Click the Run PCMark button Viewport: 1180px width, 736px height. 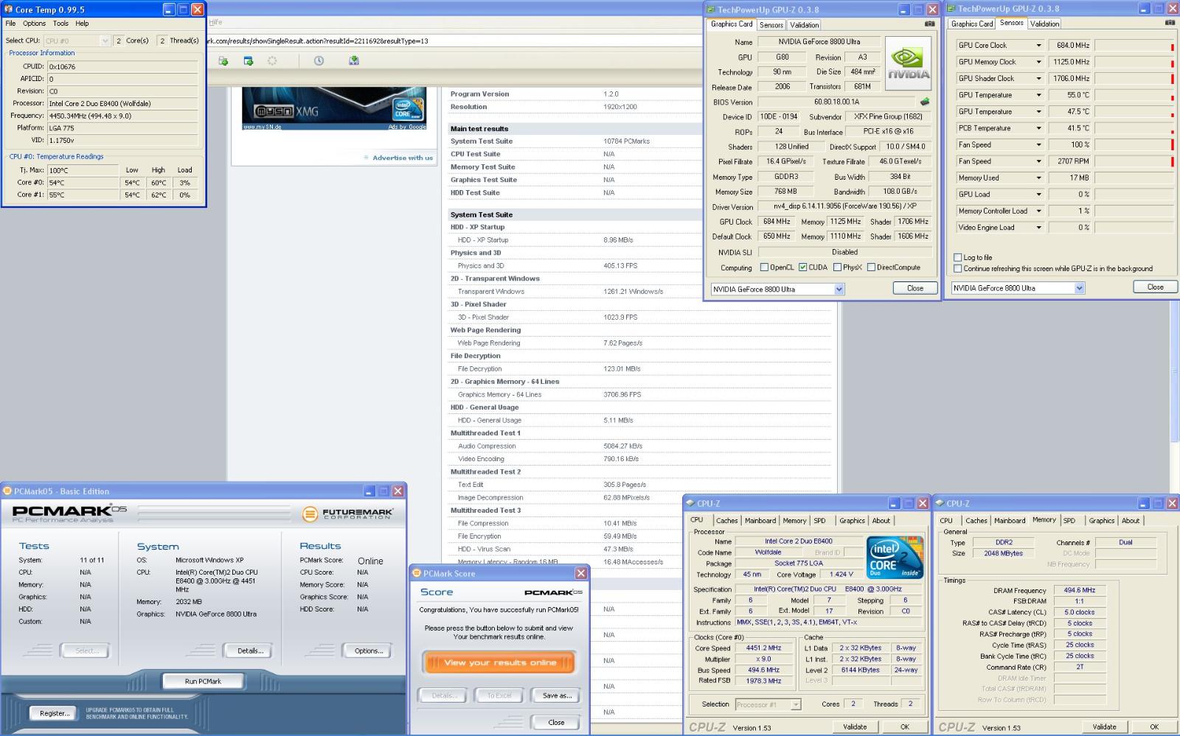[203, 681]
